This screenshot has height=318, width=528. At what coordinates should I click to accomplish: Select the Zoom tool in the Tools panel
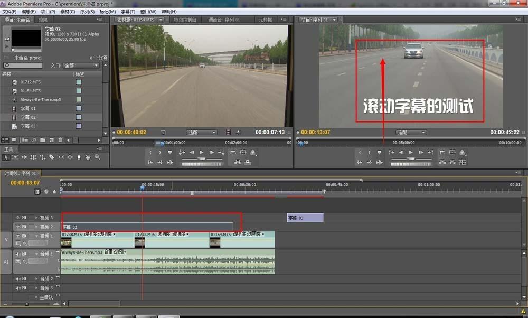click(x=97, y=157)
